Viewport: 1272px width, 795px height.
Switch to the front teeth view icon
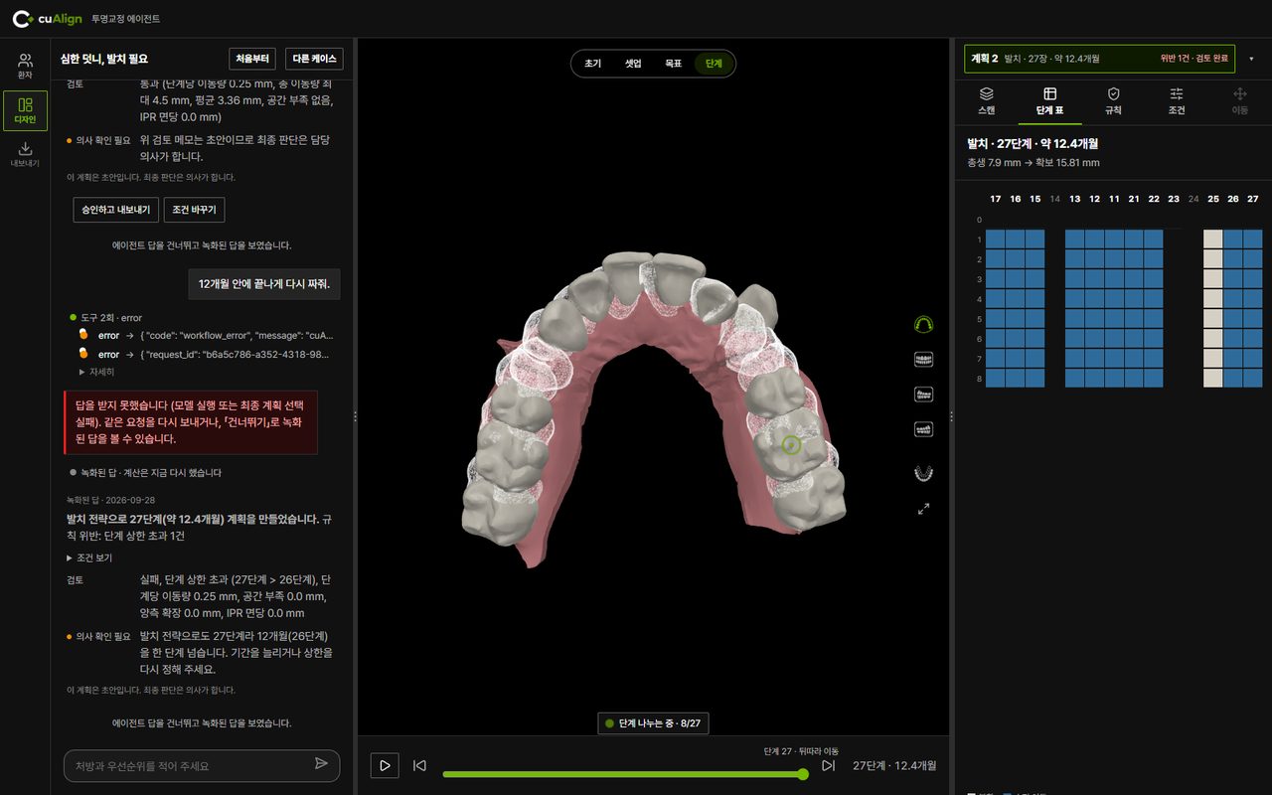[923, 360]
